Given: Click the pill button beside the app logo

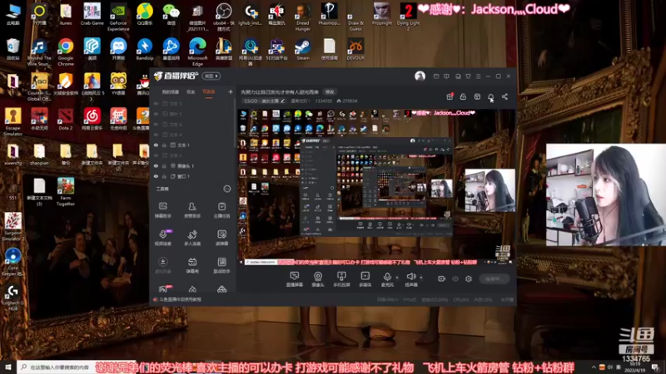Looking at the screenshot, I should click(x=211, y=76).
